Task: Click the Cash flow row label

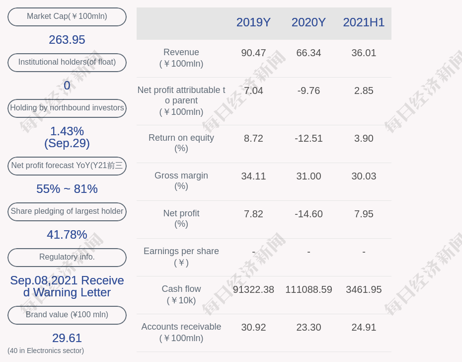Action: [x=181, y=294]
